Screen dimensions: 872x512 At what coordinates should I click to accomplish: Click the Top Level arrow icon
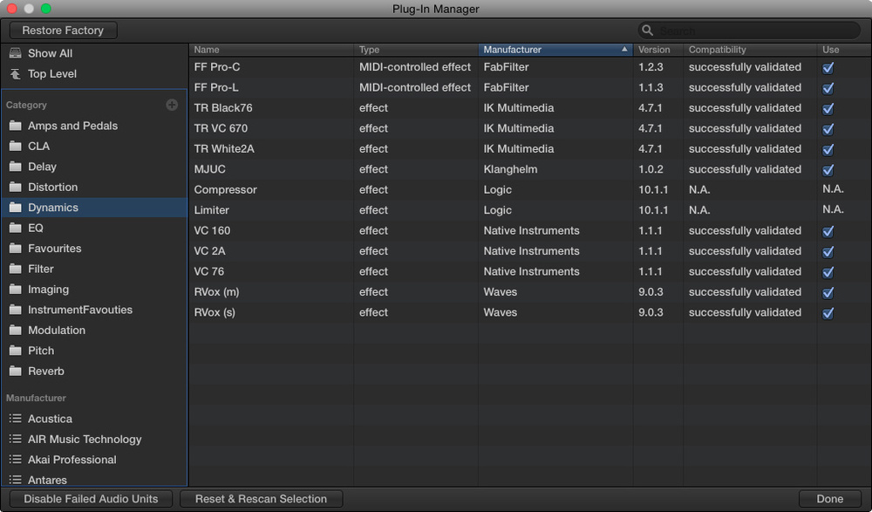[x=15, y=73]
